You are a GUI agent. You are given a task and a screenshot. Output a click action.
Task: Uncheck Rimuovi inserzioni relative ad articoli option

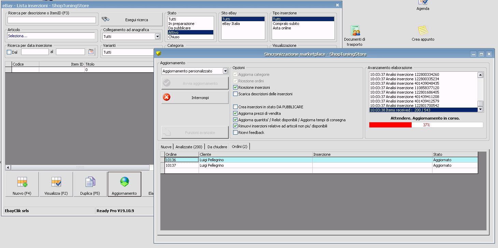(235, 126)
